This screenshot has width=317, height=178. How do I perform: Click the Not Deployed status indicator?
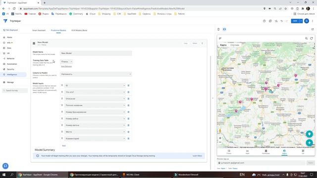(x=10, y=30)
